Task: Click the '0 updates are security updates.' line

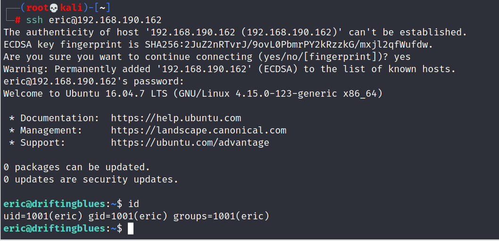Action: (x=91, y=179)
